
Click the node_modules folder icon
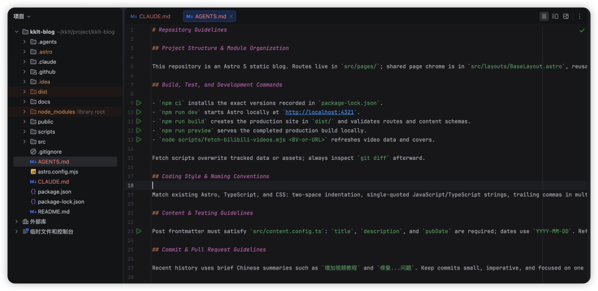click(x=33, y=112)
